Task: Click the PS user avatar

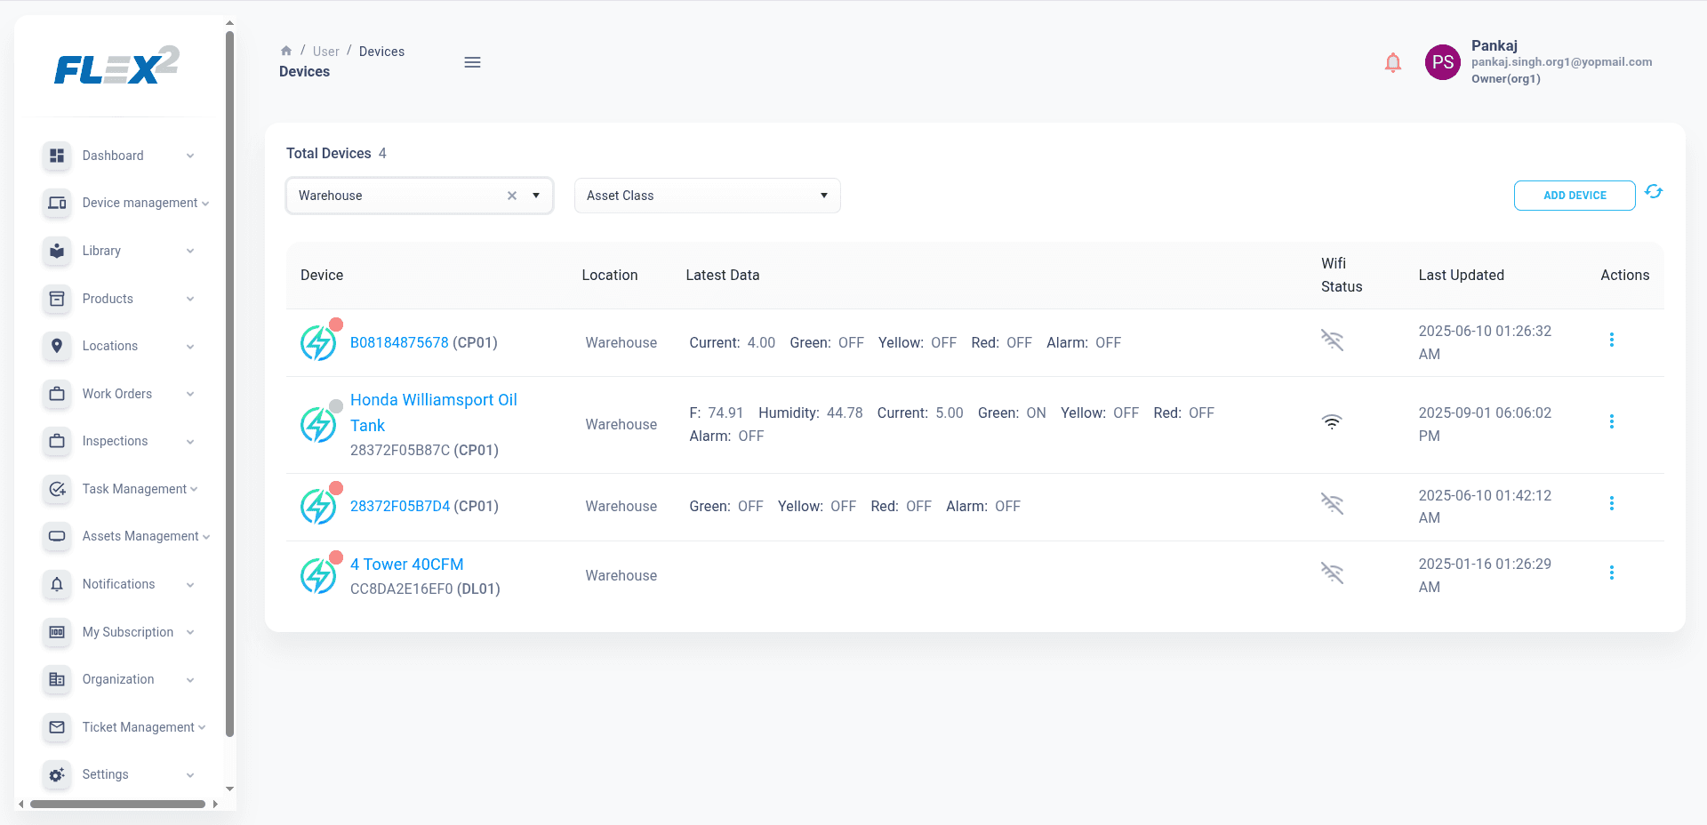Action: pyautogui.click(x=1442, y=62)
